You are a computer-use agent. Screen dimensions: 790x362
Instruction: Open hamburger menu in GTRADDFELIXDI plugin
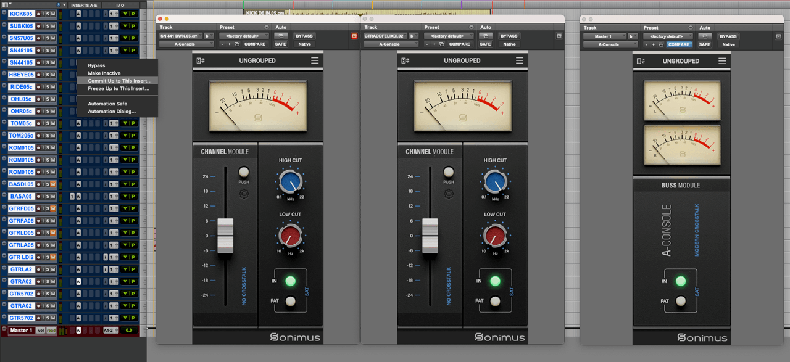pos(520,60)
